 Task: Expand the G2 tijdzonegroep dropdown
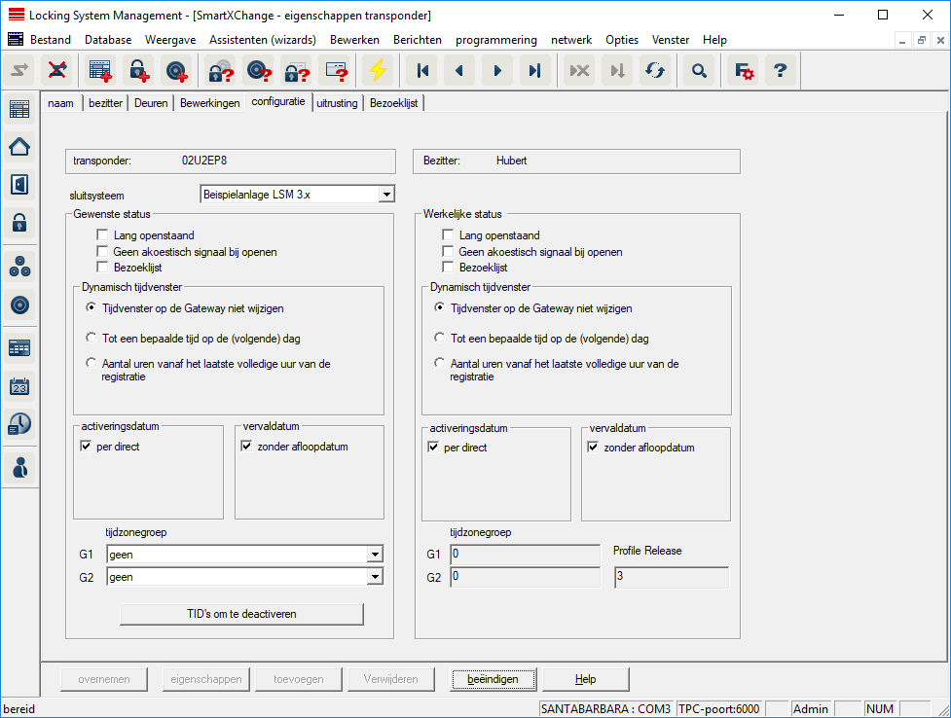point(375,577)
